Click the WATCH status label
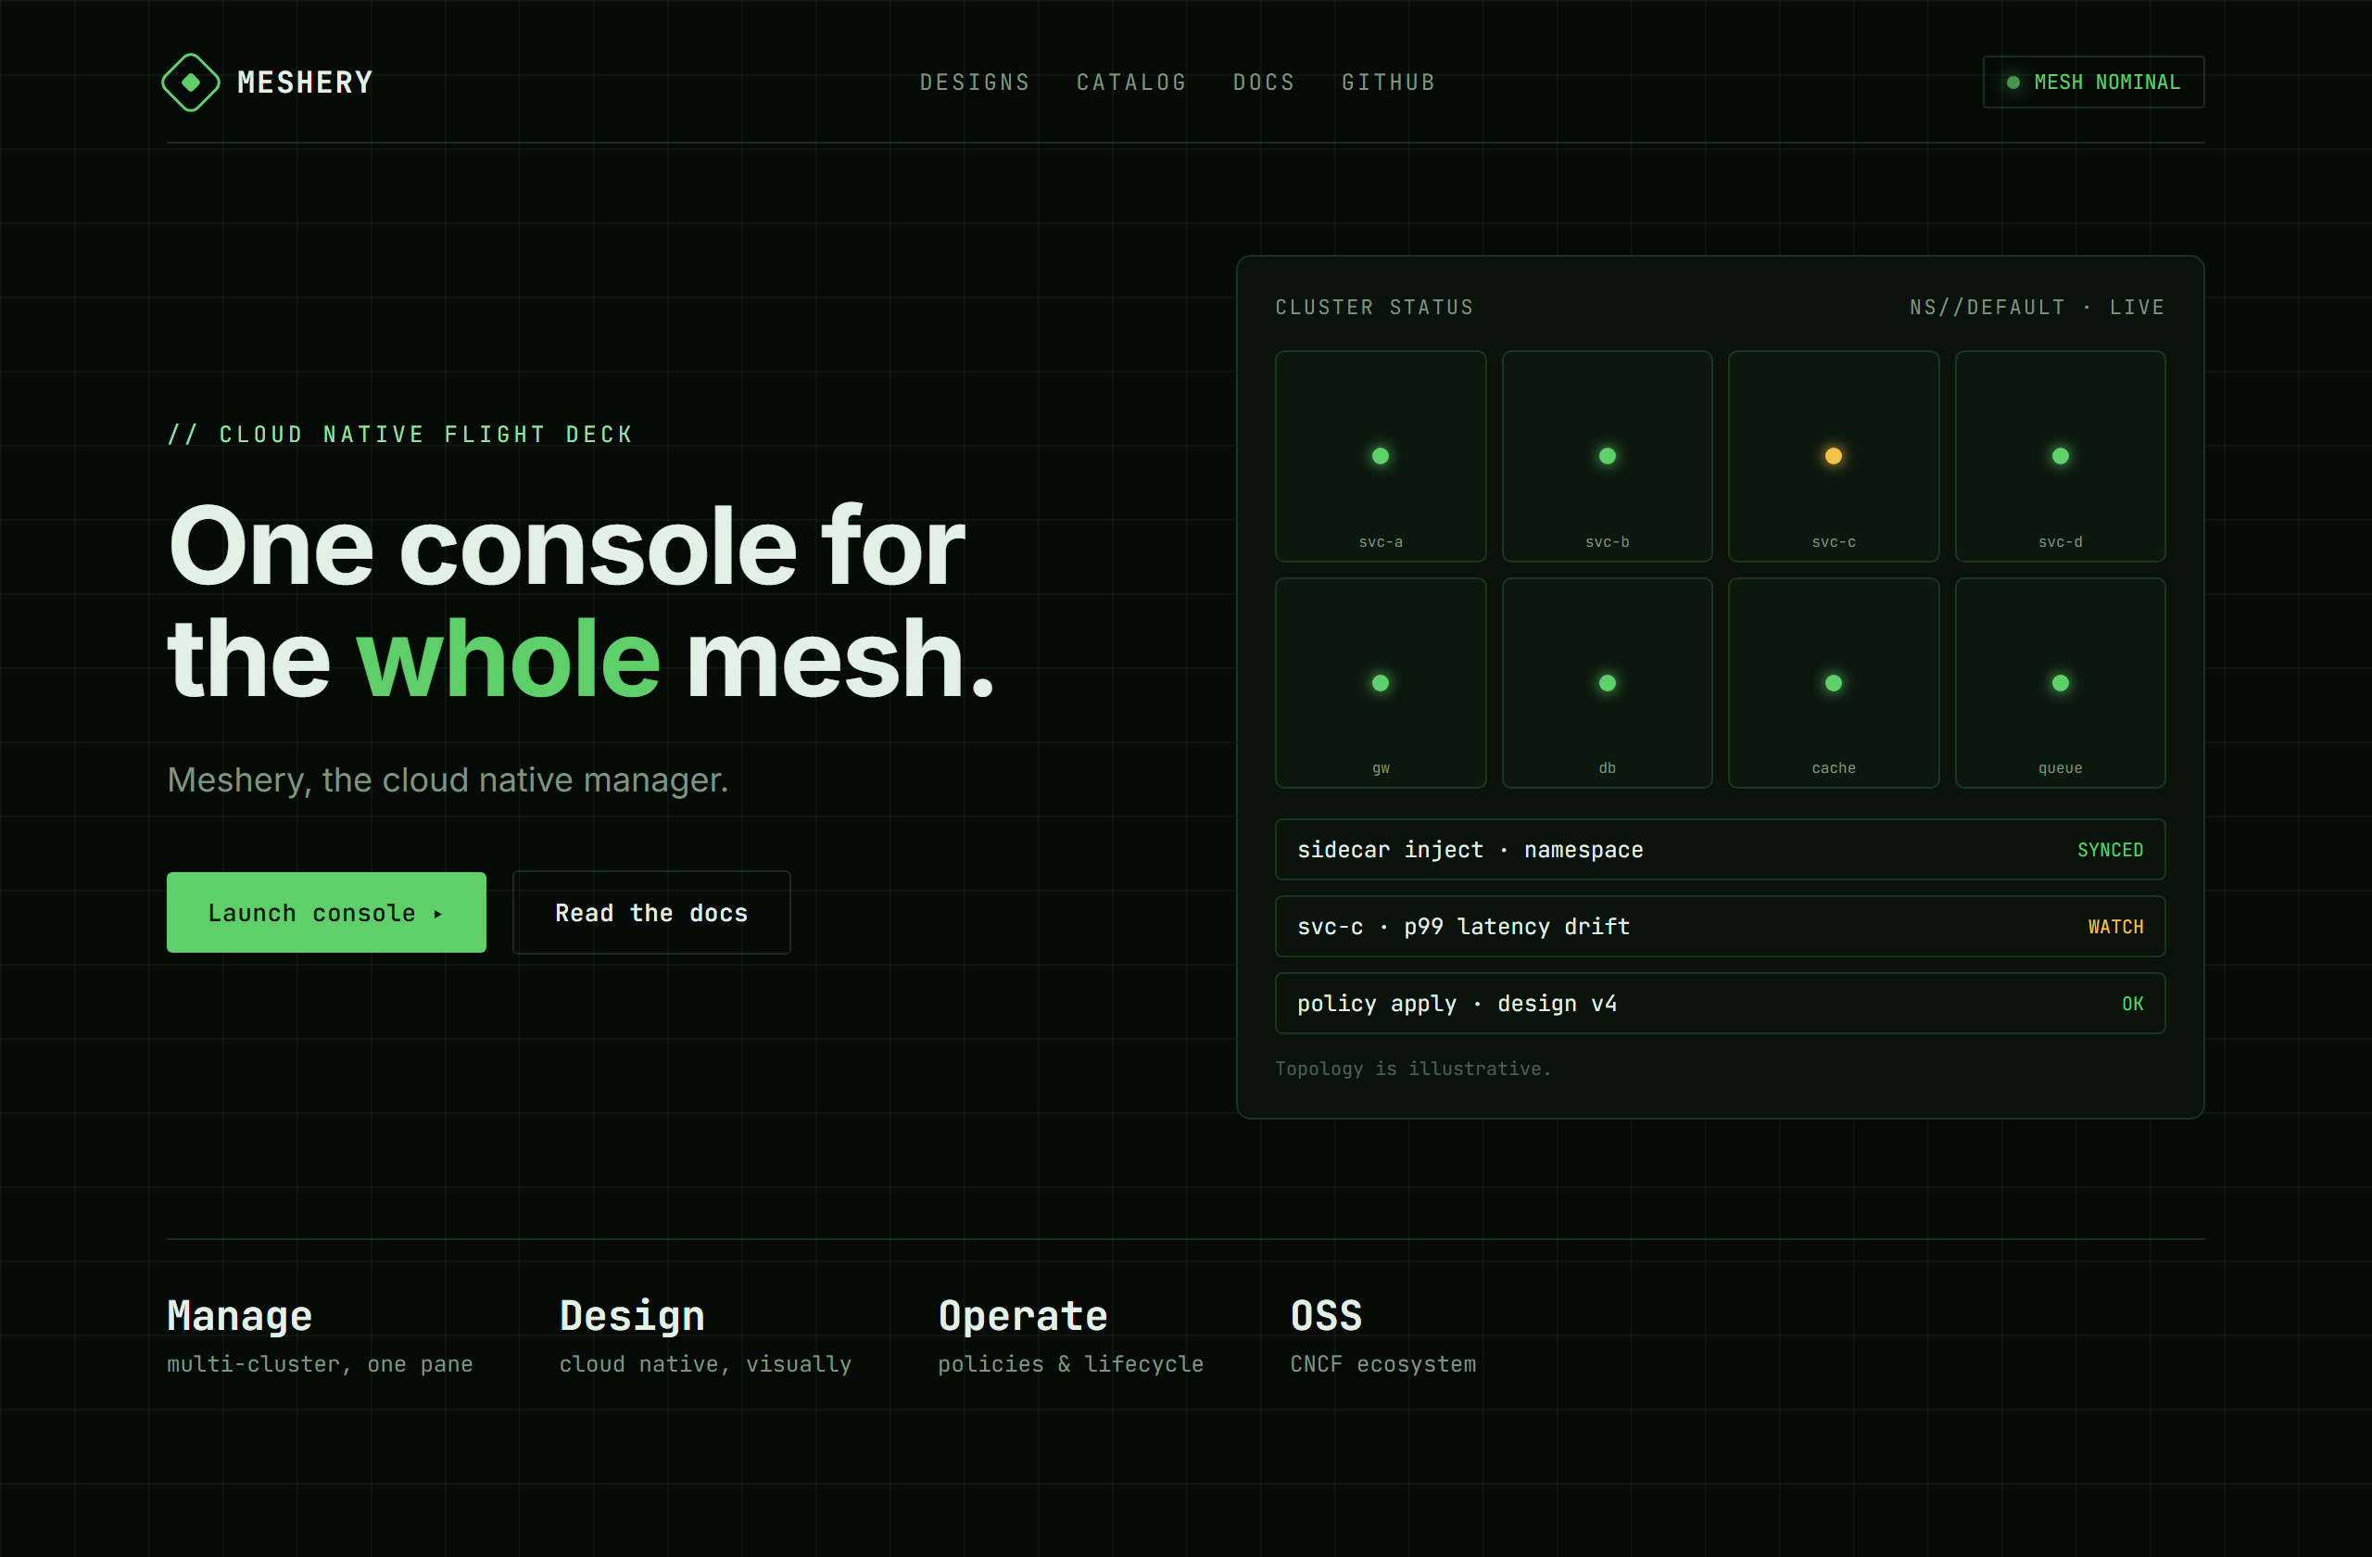This screenshot has height=1557, width=2372. click(x=2116, y=927)
